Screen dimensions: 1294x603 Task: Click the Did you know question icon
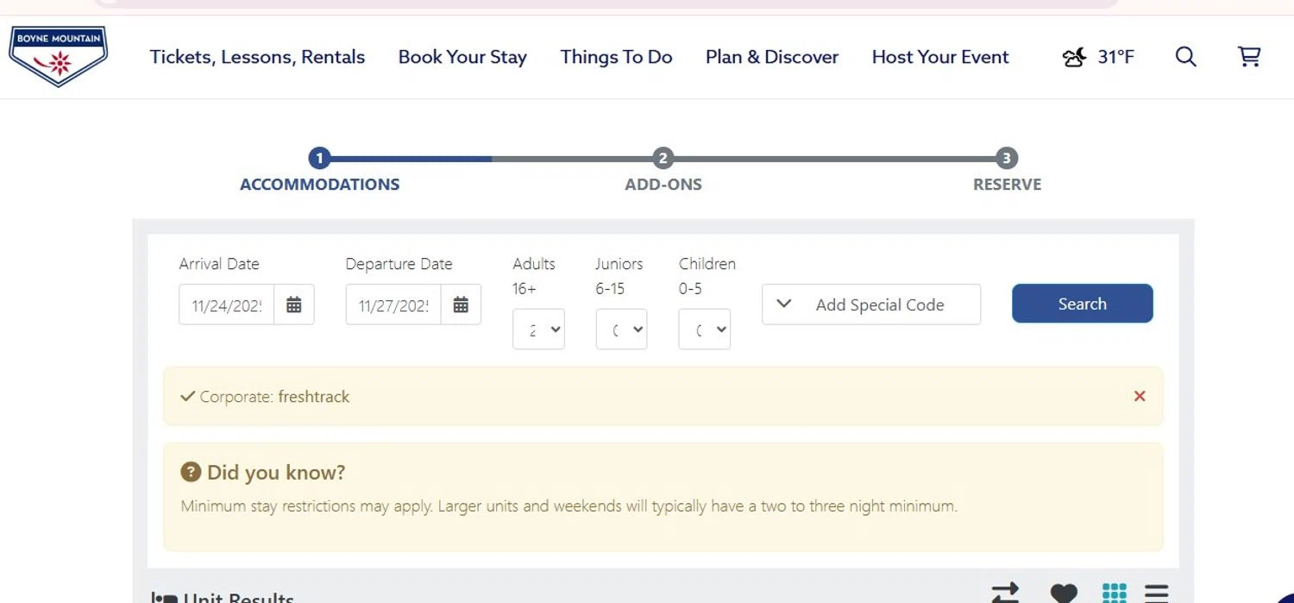coord(191,472)
